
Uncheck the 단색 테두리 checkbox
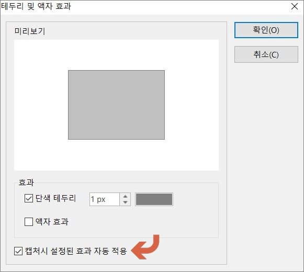29,198
